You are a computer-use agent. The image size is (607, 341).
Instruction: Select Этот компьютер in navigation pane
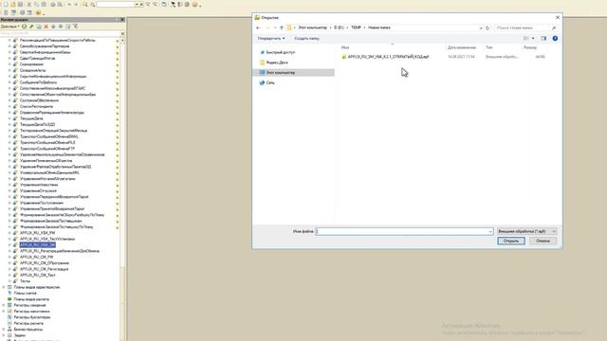coord(293,72)
